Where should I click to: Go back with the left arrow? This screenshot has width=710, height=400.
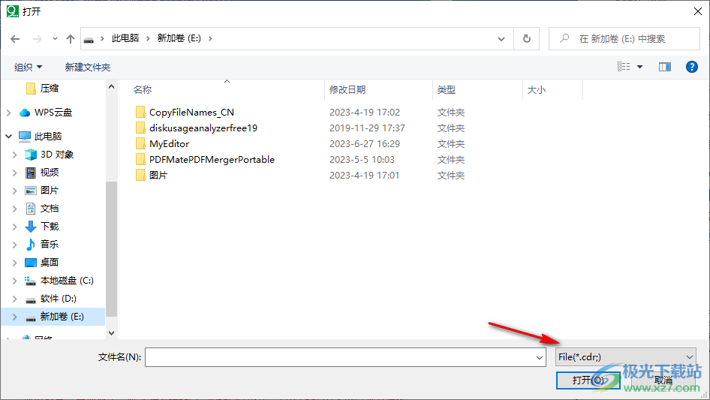pos(15,39)
